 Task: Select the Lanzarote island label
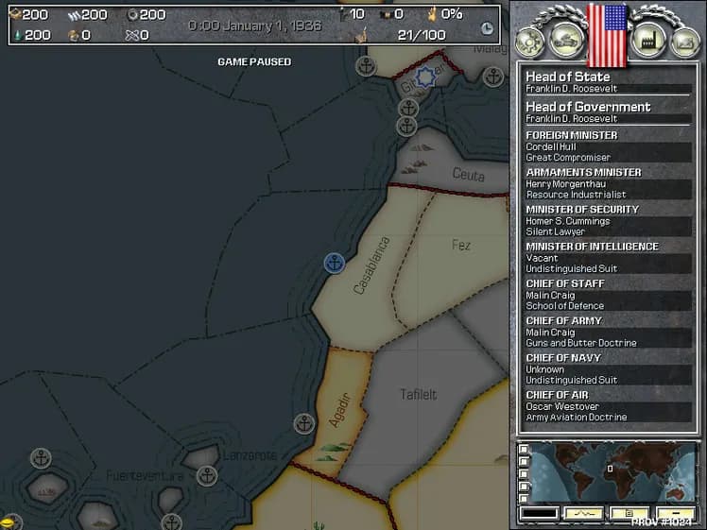pos(250,455)
